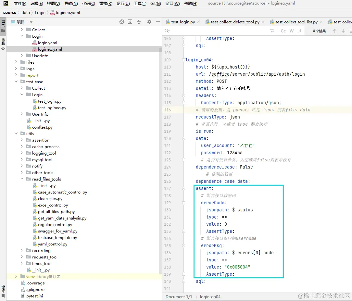Open conftest.py in project tree
Viewport: 352px width, 301px height.
[42, 127]
